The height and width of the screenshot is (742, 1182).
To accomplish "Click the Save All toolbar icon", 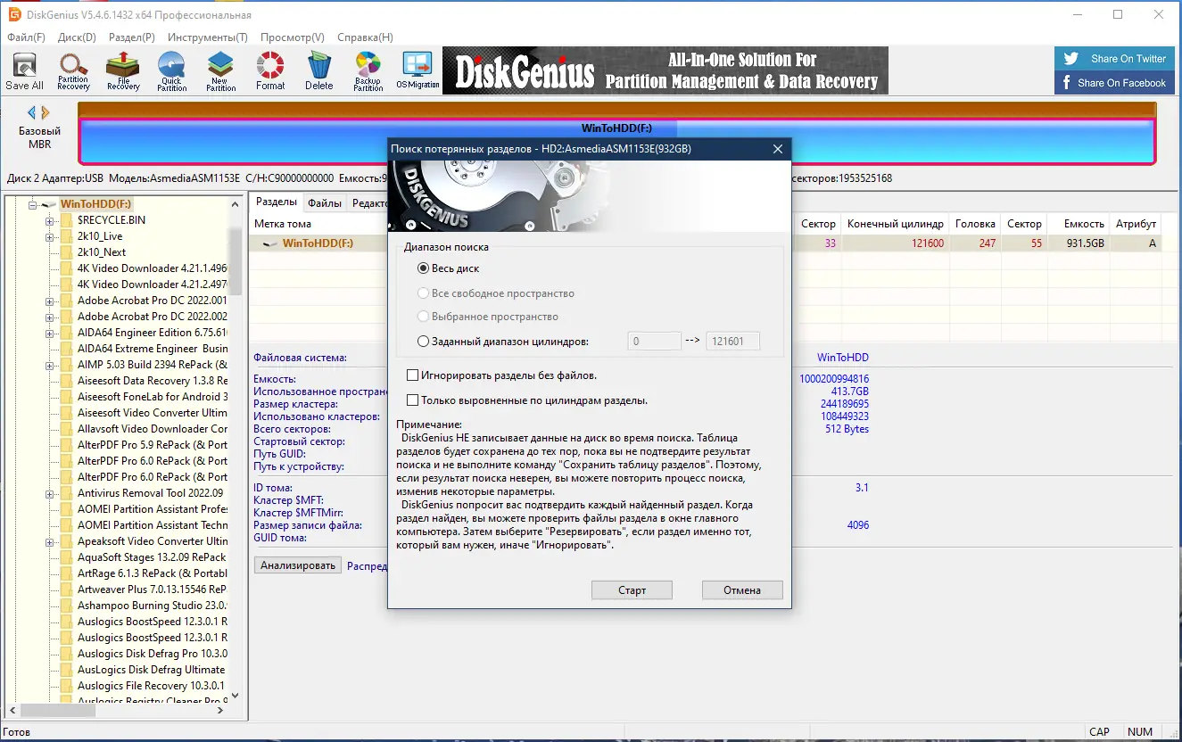I will (24, 70).
